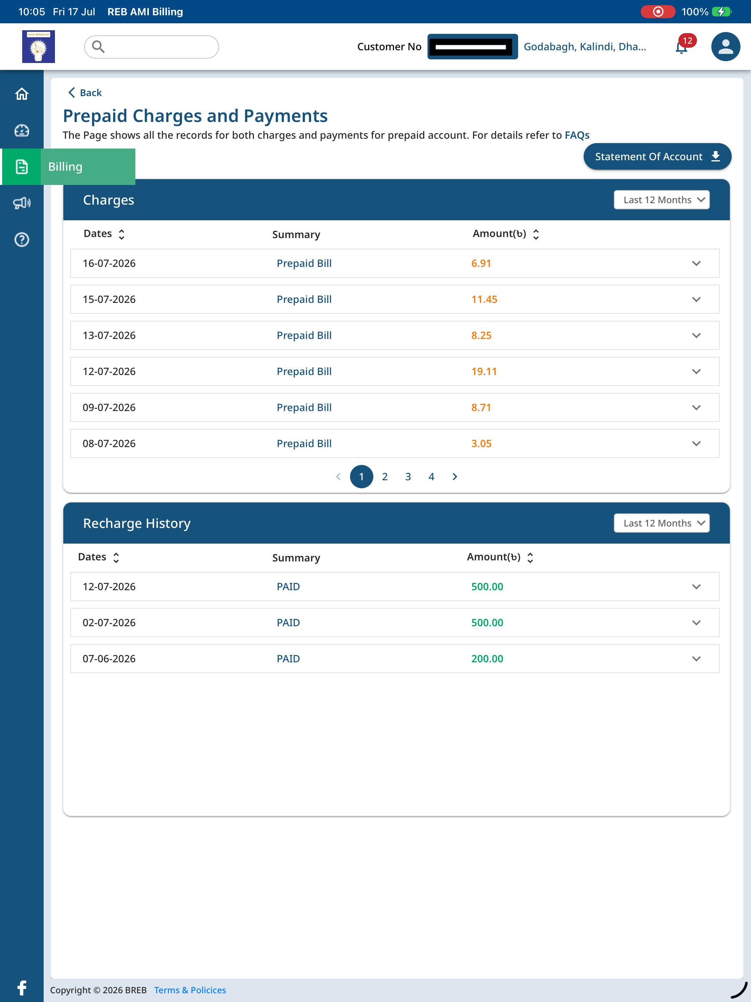Open Recharge History Last 12 Months dropdown
Screen dimensions: 751x1002
coord(661,523)
